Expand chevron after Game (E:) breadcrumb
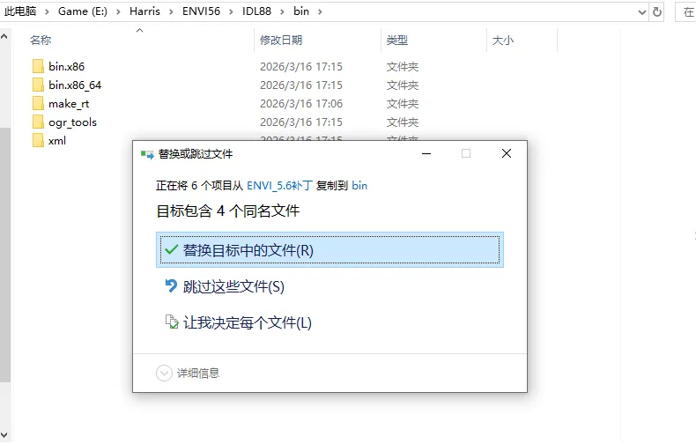This screenshot has height=444, width=696. point(118,12)
